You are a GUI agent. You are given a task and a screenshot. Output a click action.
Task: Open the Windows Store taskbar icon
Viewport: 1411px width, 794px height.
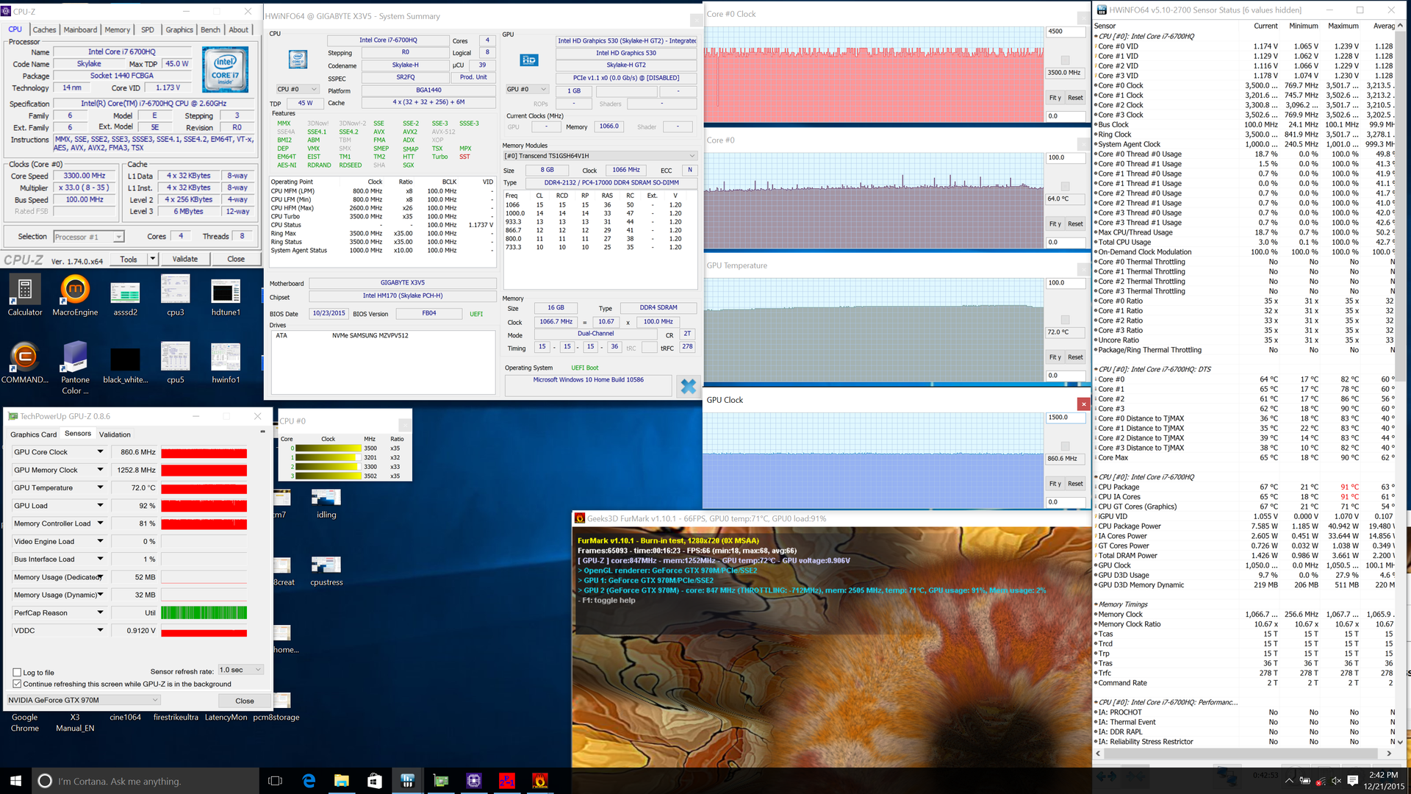coord(375,781)
